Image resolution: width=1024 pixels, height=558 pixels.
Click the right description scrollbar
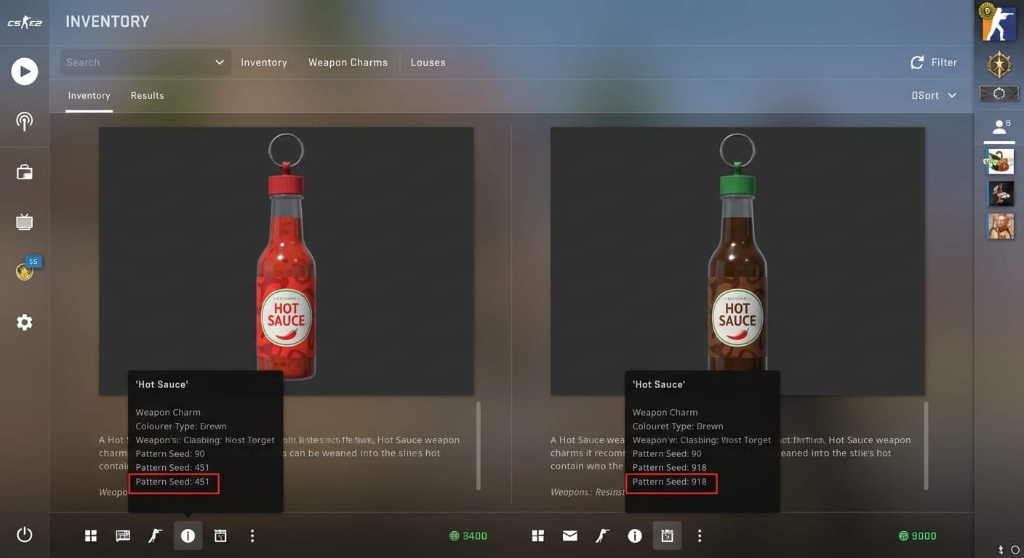pyautogui.click(x=926, y=445)
